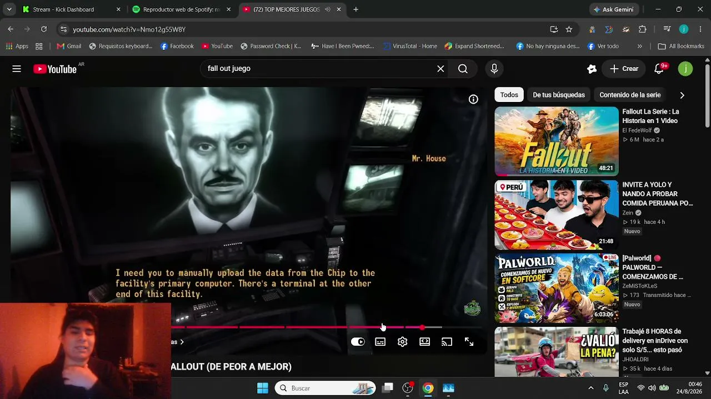Reload the current page
This screenshot has width=711, height=399.
coord(44,29)
